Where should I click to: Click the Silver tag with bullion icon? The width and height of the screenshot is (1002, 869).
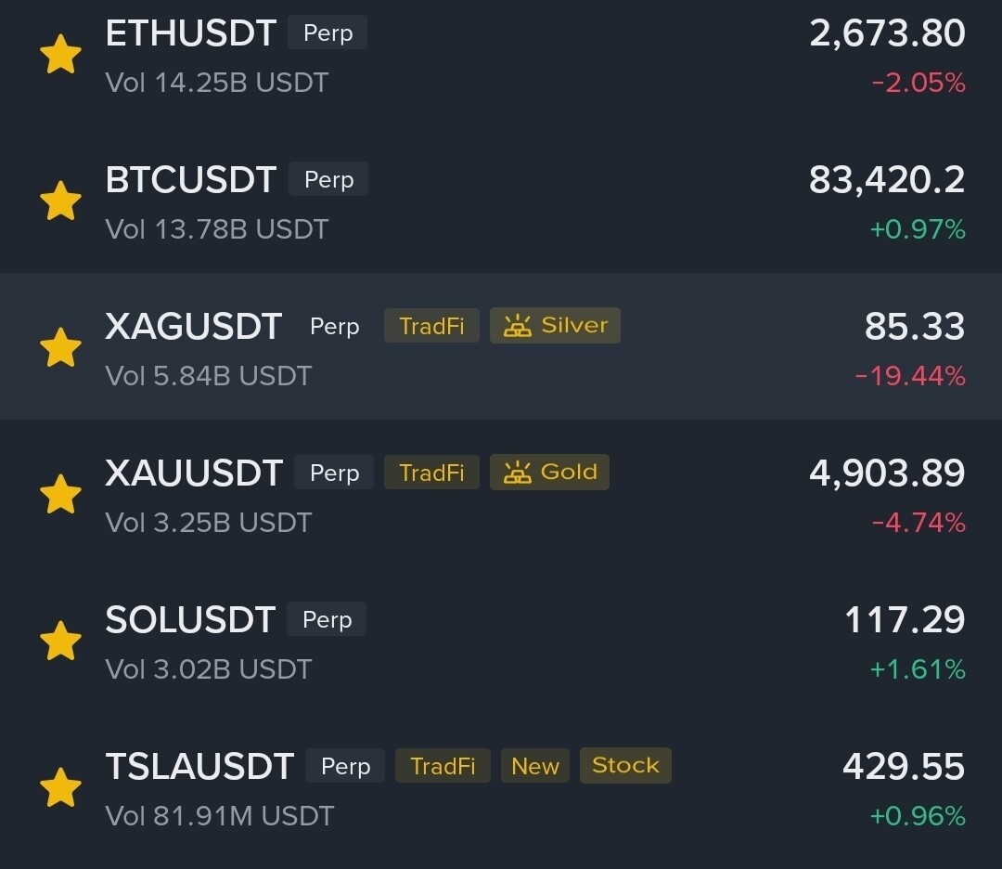coord(555,326)
